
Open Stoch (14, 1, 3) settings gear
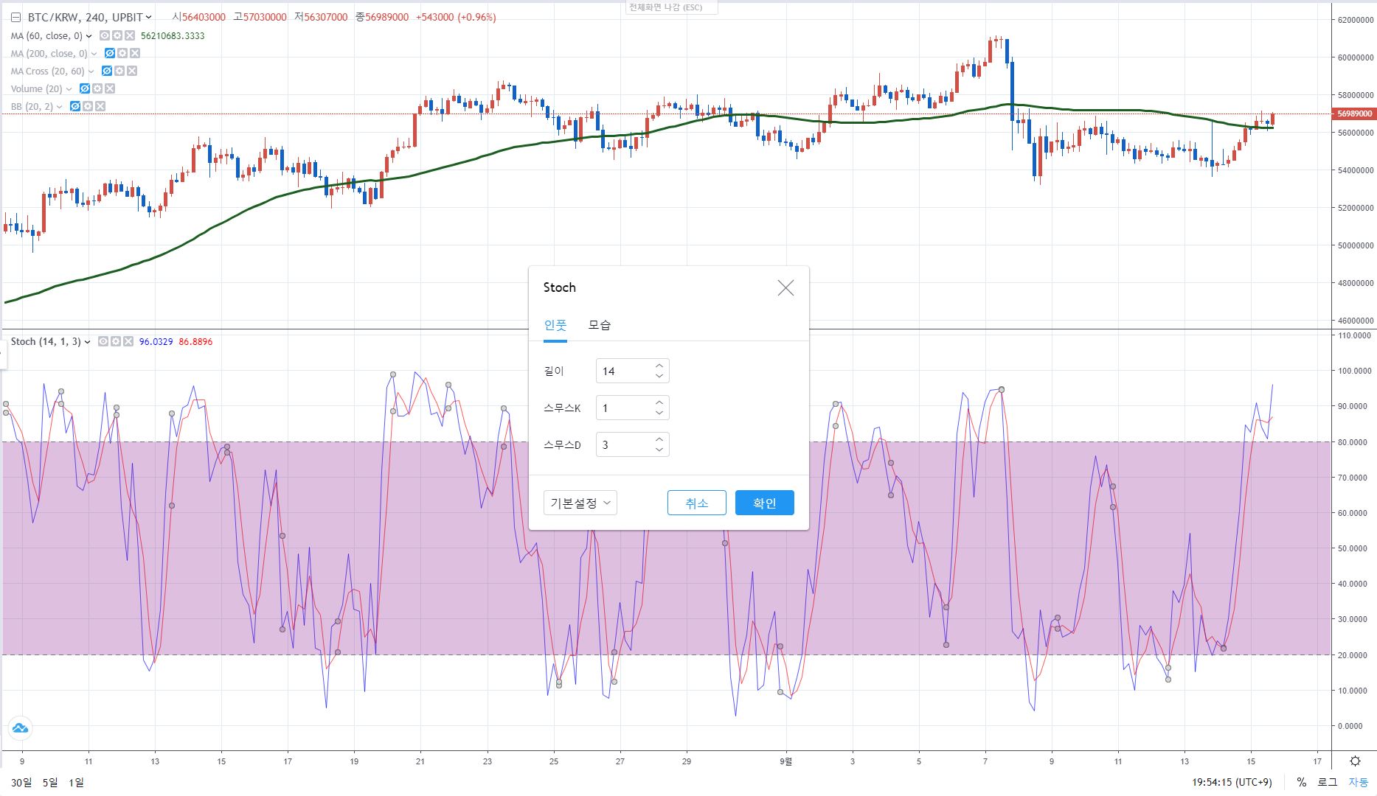tap(116, 342)
